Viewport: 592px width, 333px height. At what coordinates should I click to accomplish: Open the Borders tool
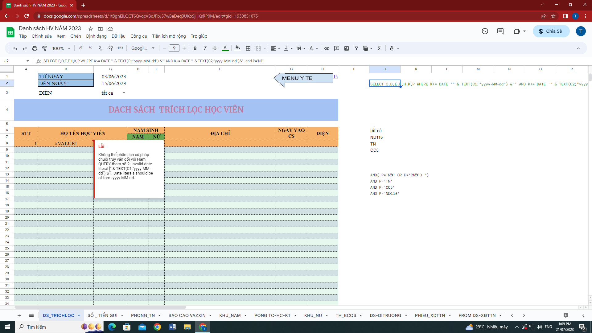click(x=248, y=48)
